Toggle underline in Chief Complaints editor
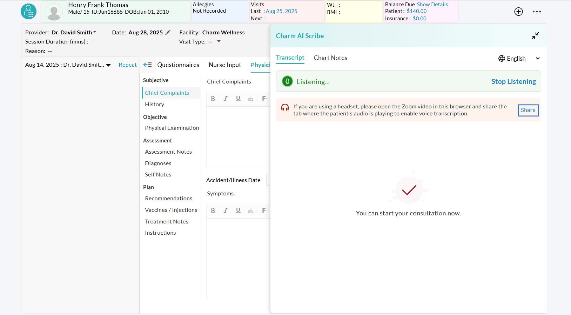Viewport: 571px width, 315px height. 238,99
